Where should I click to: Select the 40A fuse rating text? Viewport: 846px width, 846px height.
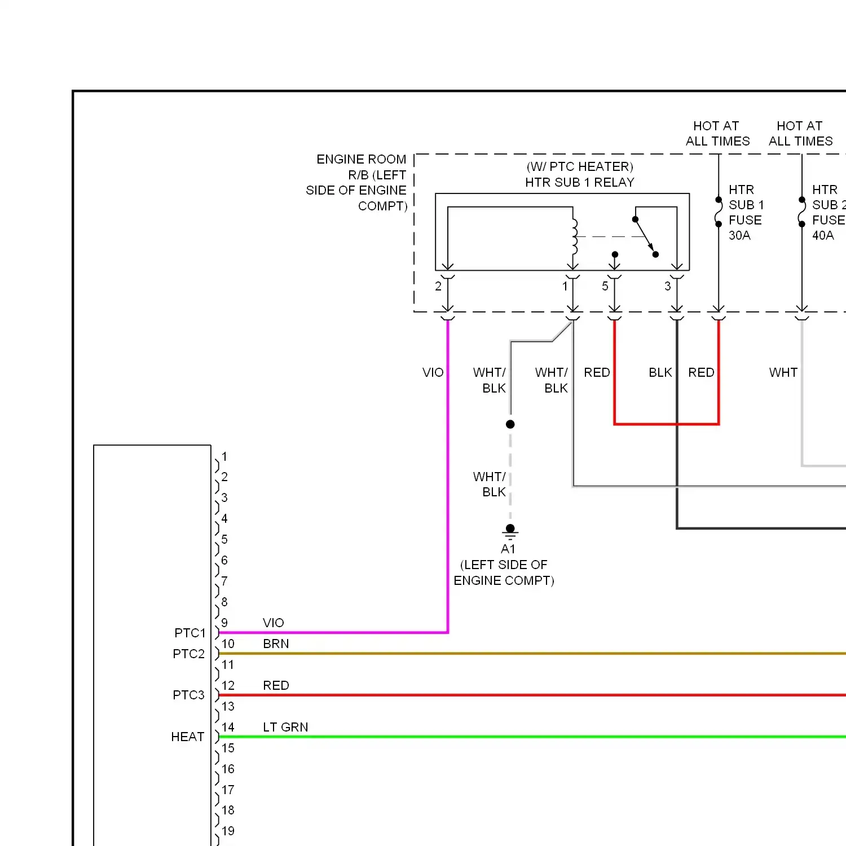point(823,235)
